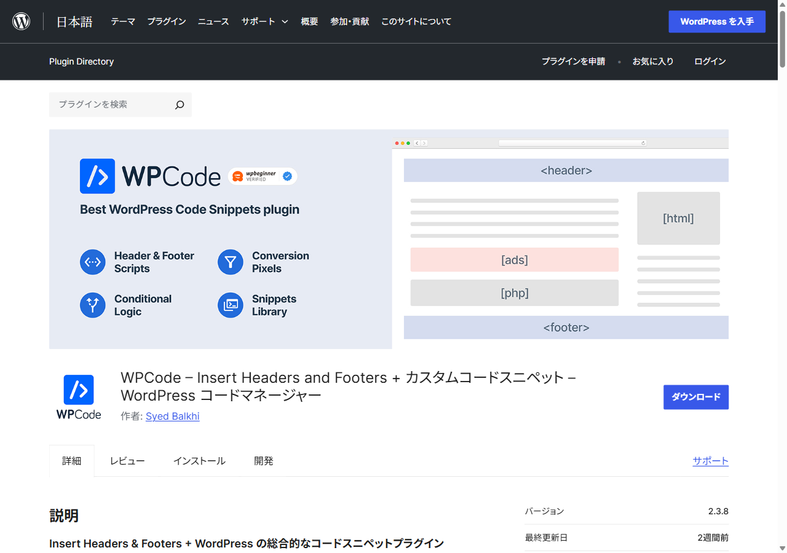Open the プラグイン menu item
This screenshot has height=553, width=787.
click(x=167, y=22)
